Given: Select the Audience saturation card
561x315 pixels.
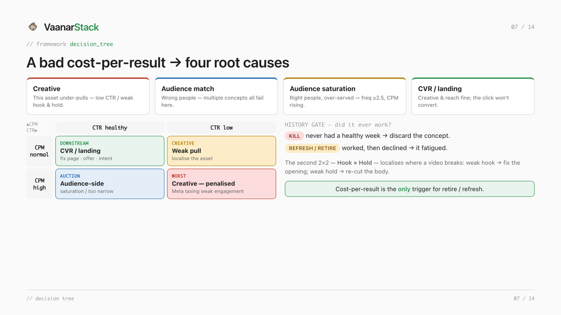Looking at the screenshot, I should [345, 96].
